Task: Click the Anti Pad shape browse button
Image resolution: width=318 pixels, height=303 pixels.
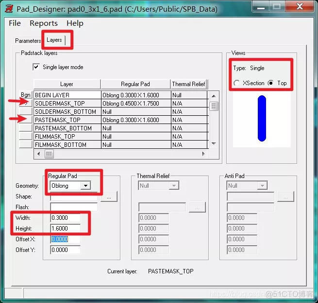Action: (285, 196)
